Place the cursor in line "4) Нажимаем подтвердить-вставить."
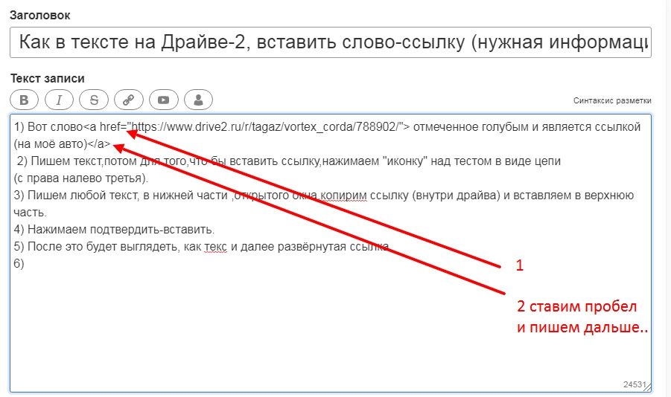Viewport: 671px width, 397px height. click(114, 230)
